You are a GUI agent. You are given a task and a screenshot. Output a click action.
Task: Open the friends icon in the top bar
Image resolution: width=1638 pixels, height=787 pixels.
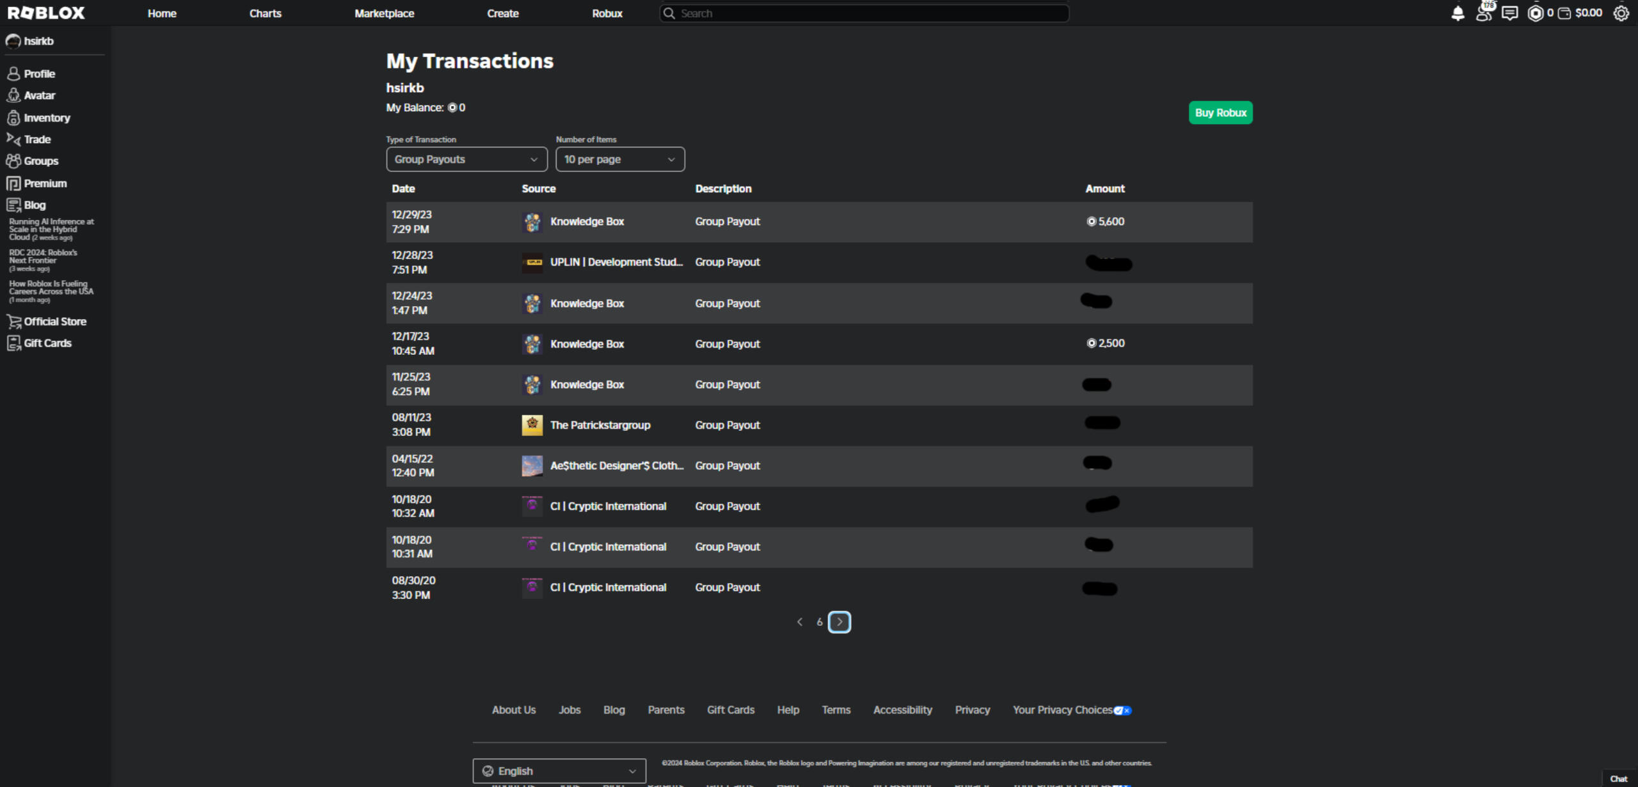click(1484, 13)
